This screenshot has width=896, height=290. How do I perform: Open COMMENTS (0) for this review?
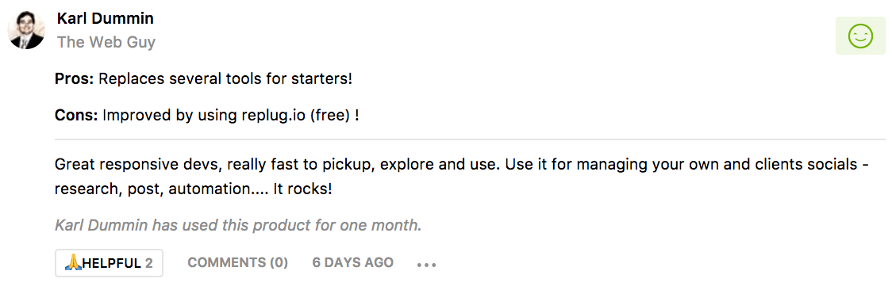click(x=238, y=262)
